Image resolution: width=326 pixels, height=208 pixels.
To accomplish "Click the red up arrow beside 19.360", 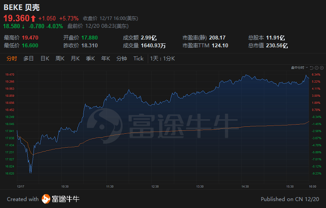I will click(33, 19).
